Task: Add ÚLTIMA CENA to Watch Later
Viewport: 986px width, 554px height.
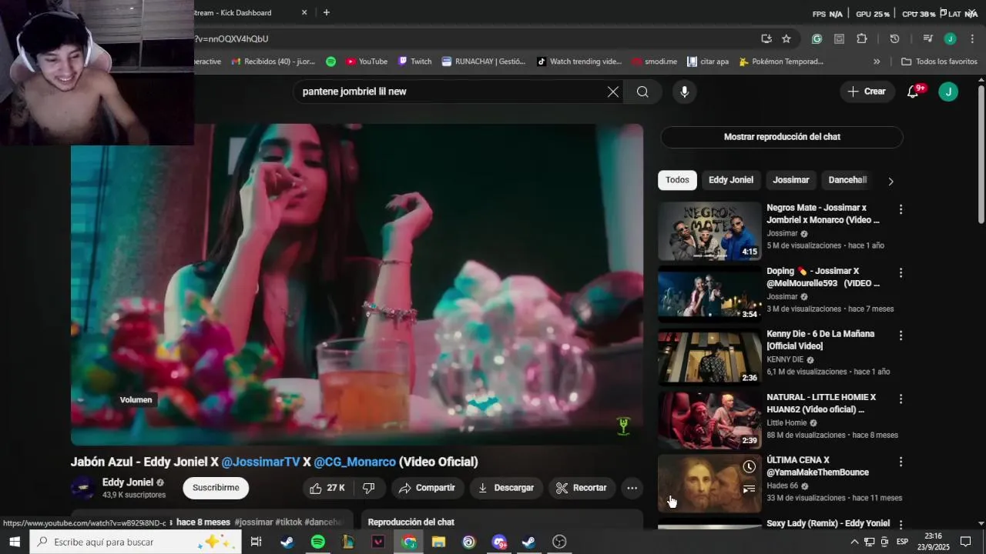Action: (x=749, y=467)
